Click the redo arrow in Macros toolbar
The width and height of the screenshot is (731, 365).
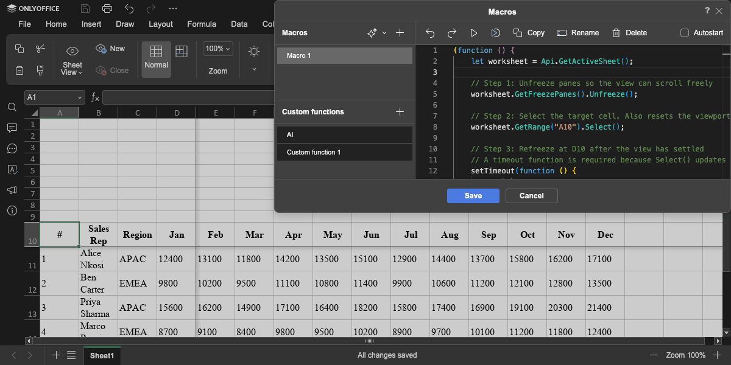(452, 33)
